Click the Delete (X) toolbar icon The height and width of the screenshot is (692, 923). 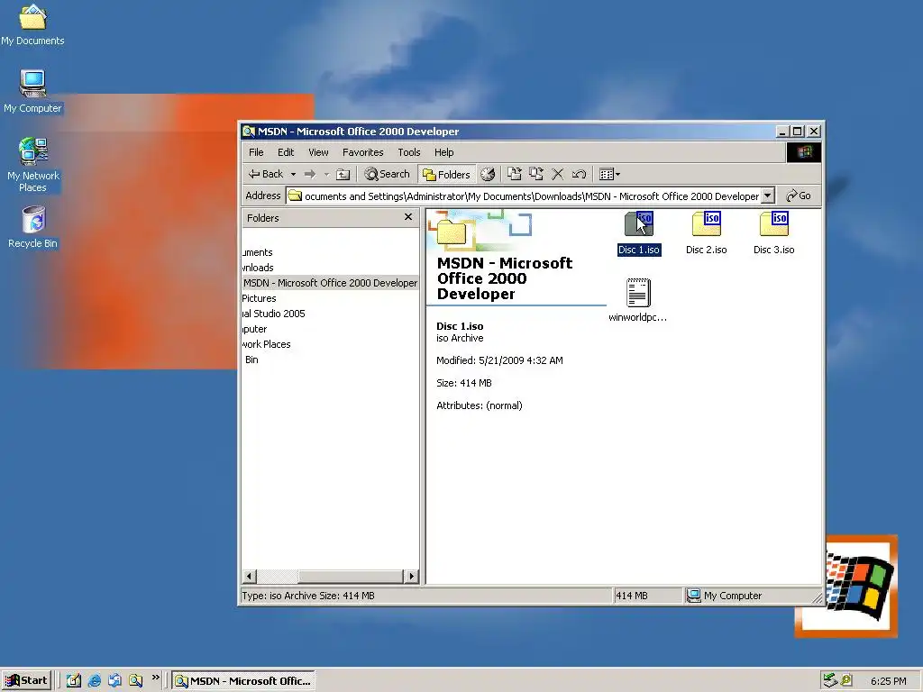(557, 174)
